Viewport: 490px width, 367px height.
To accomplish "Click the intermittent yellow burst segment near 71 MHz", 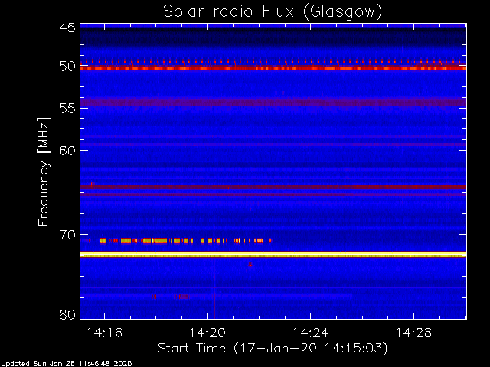I will (185, 241).
